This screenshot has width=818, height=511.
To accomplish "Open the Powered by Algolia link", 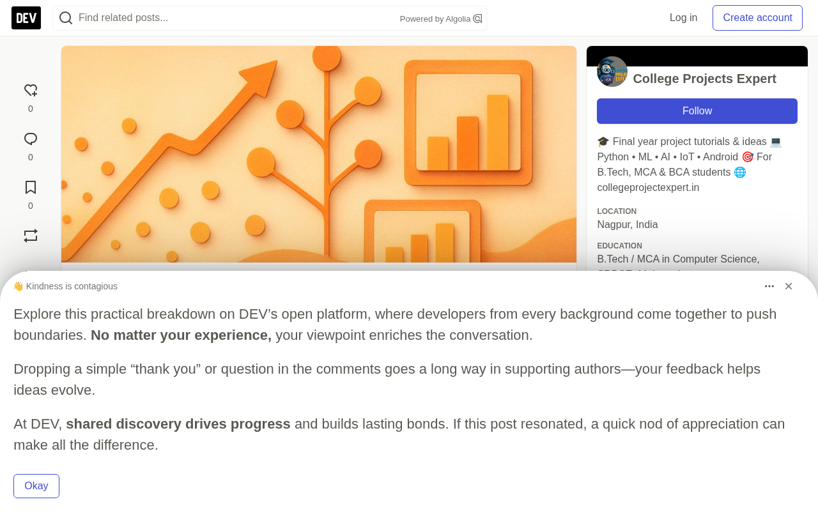I will [441, 19].
